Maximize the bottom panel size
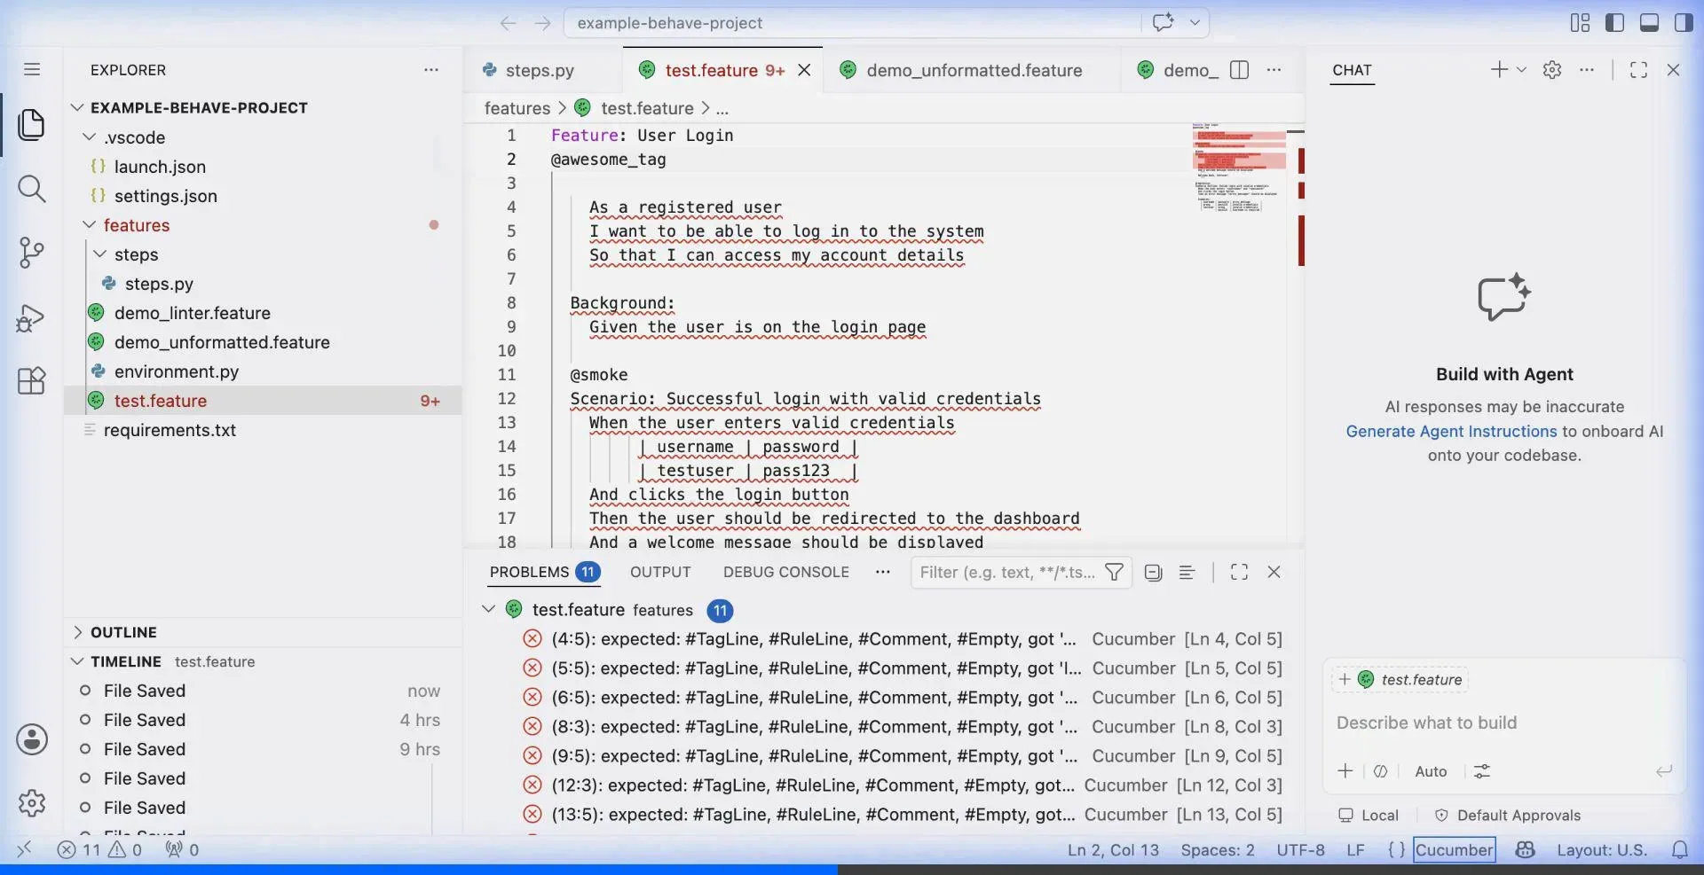 pyautogui.click(x=1239, y=573)
